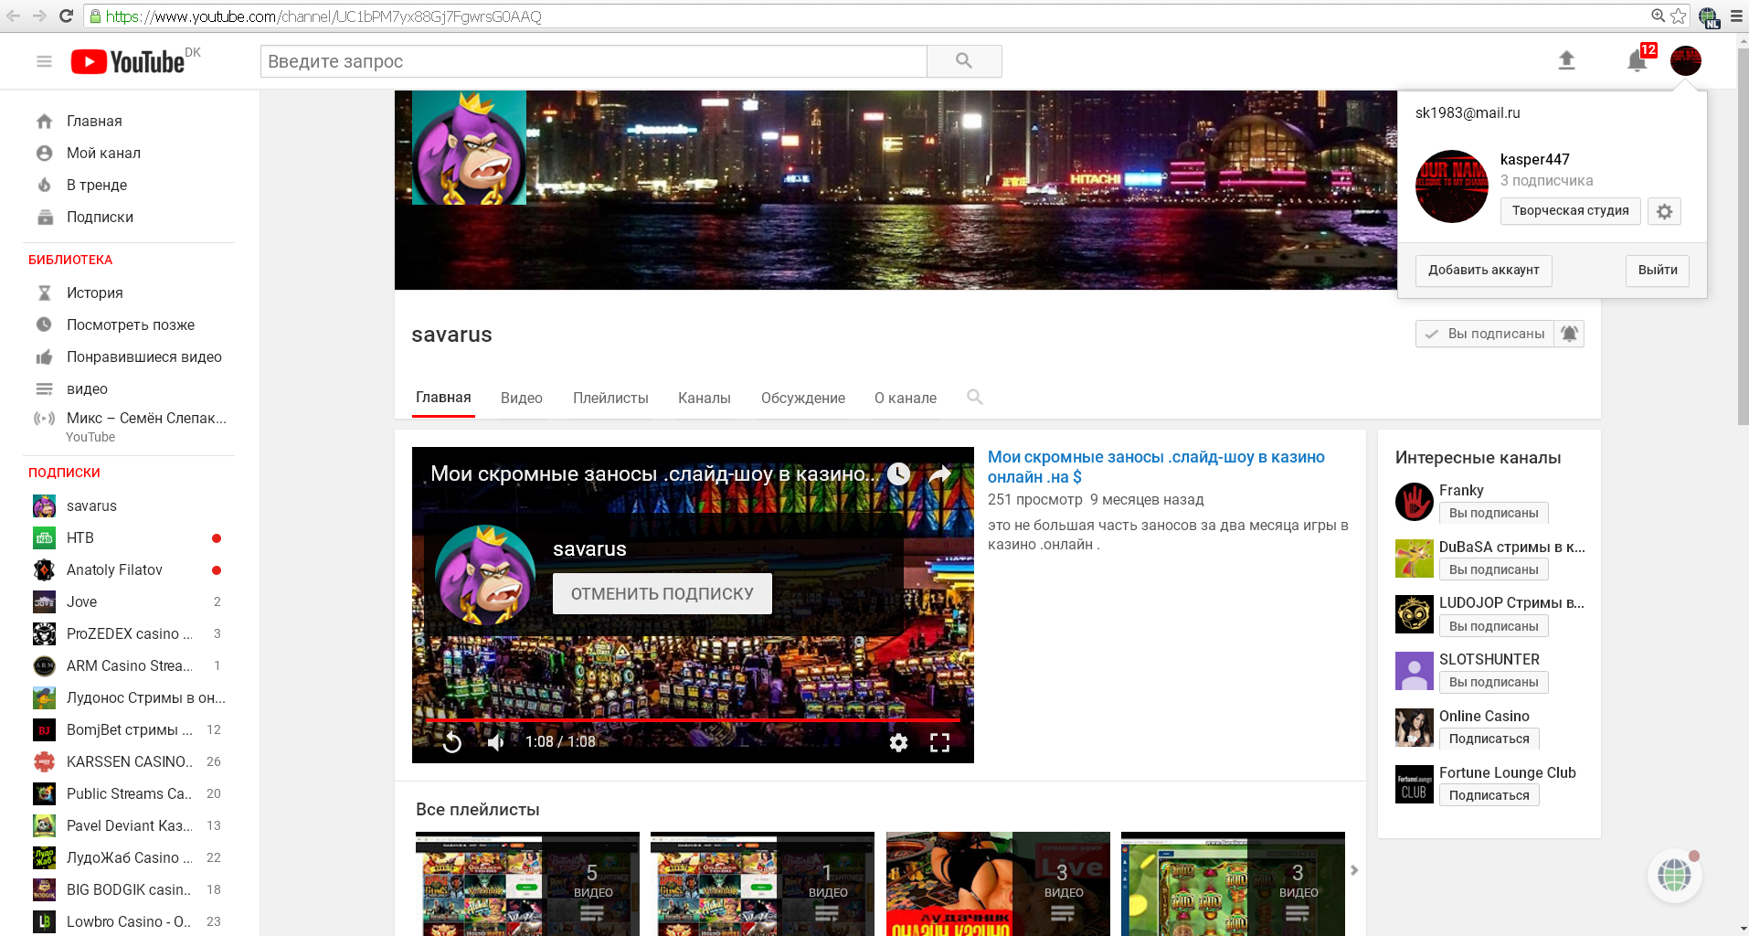Switch to the 'Видео' tab
1749x936 pixels.
pos(522,398)
